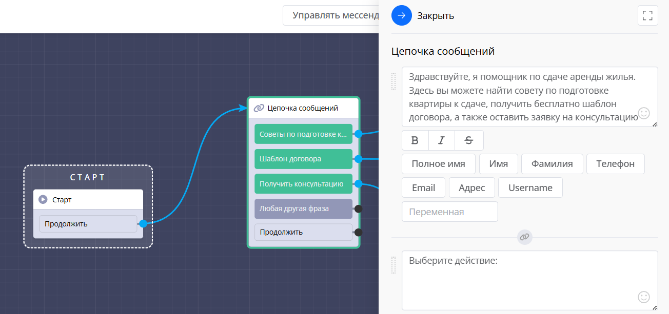Screen dimensions: 669x314
Task: Insert the Email variable
Action: click(423, 187)
